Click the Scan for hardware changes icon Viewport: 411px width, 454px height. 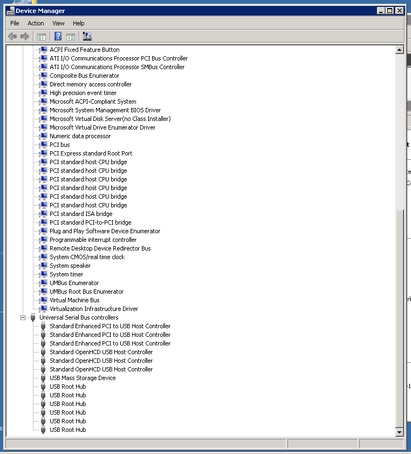(87, 36)
